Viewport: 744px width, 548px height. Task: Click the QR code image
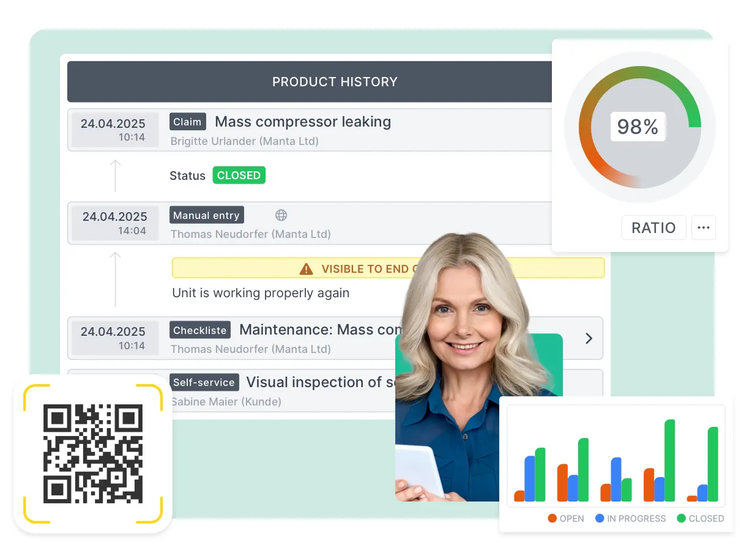point(93,454)
